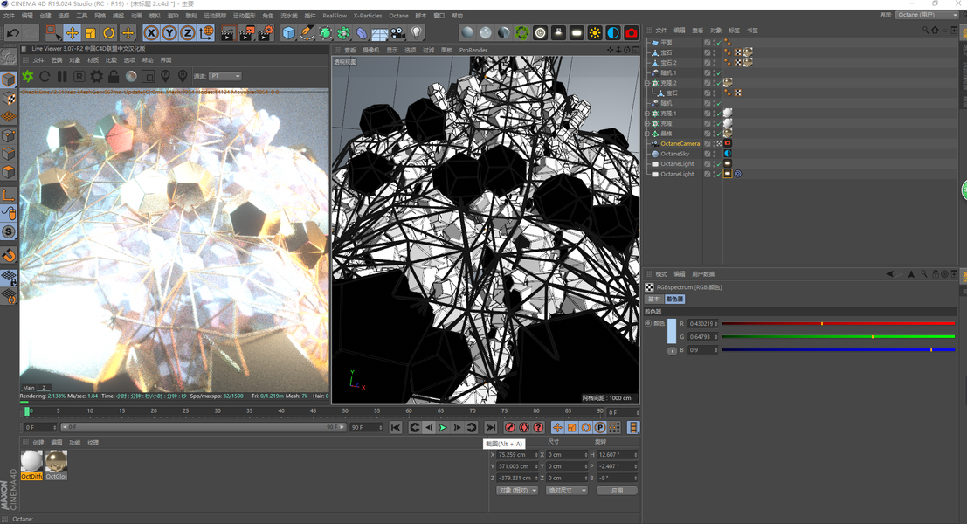This screenshot has width=967, height=524.
Task: Pause the Live Viewer render
Action: pos(62,77)
